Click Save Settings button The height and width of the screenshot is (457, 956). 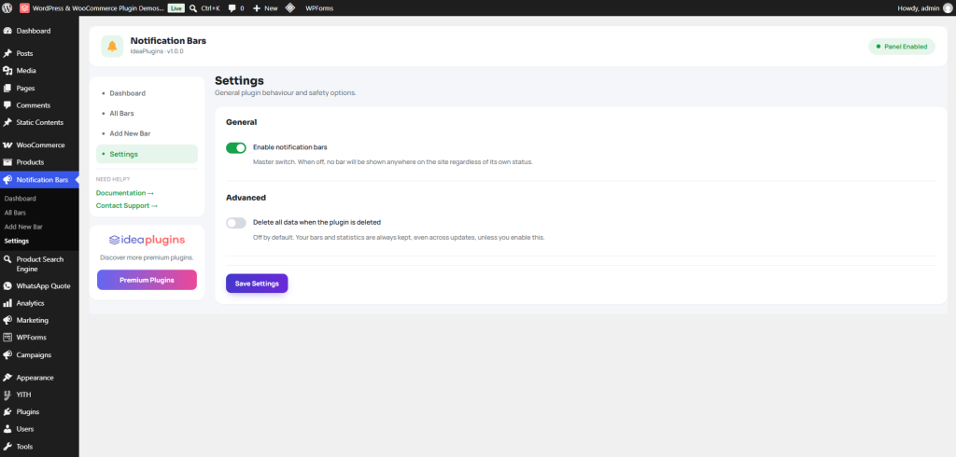[x=257, y=284]
